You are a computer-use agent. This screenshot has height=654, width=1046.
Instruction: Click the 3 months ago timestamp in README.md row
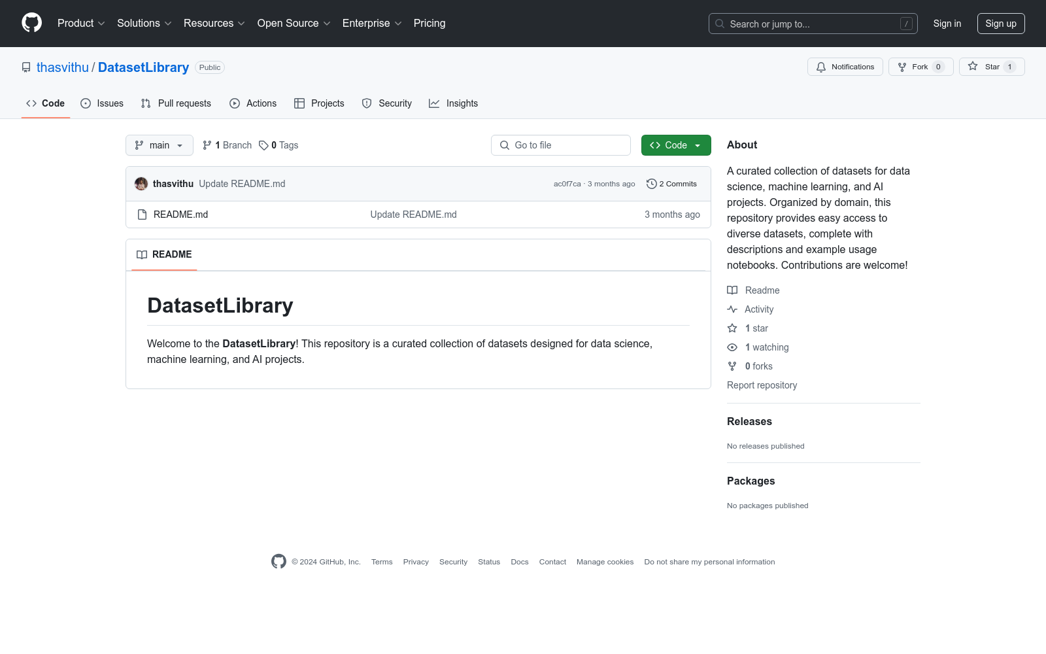[x=672, y=215]
